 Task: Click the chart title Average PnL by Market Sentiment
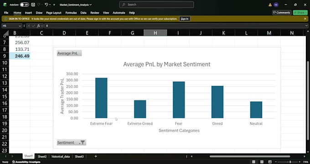(x=167, y=64)
